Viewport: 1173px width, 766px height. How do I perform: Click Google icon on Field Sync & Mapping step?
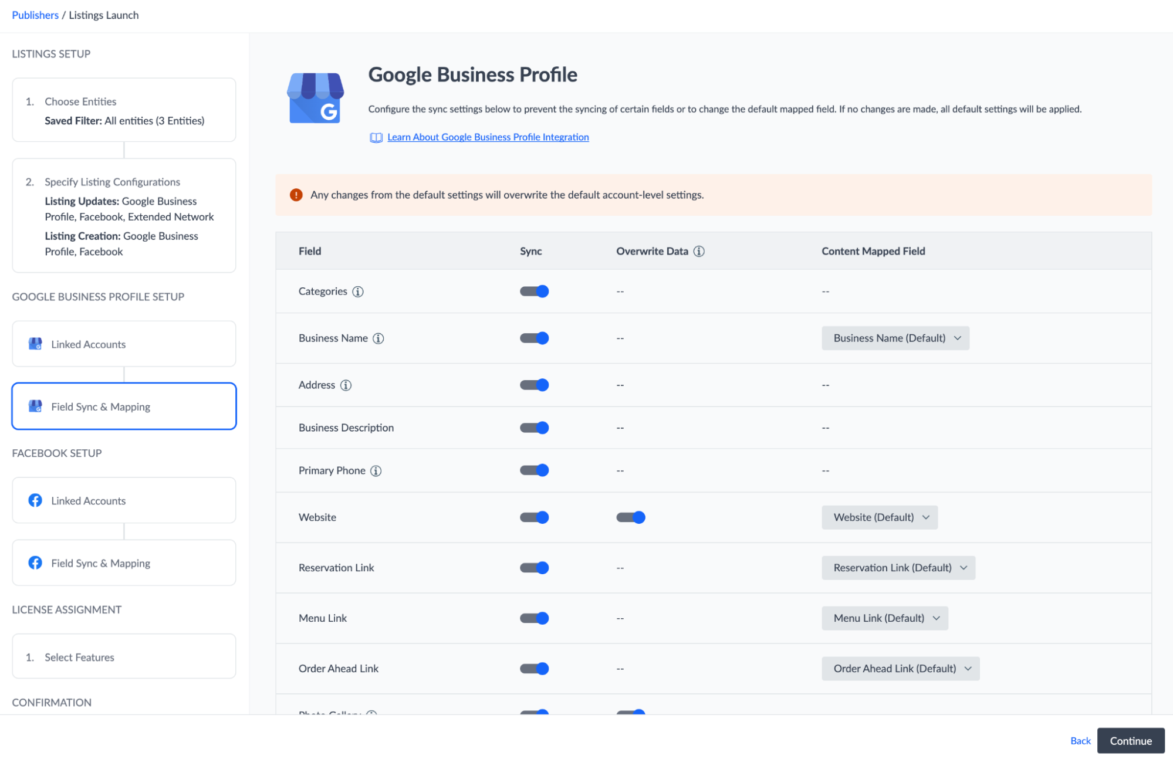pos(35,406)
